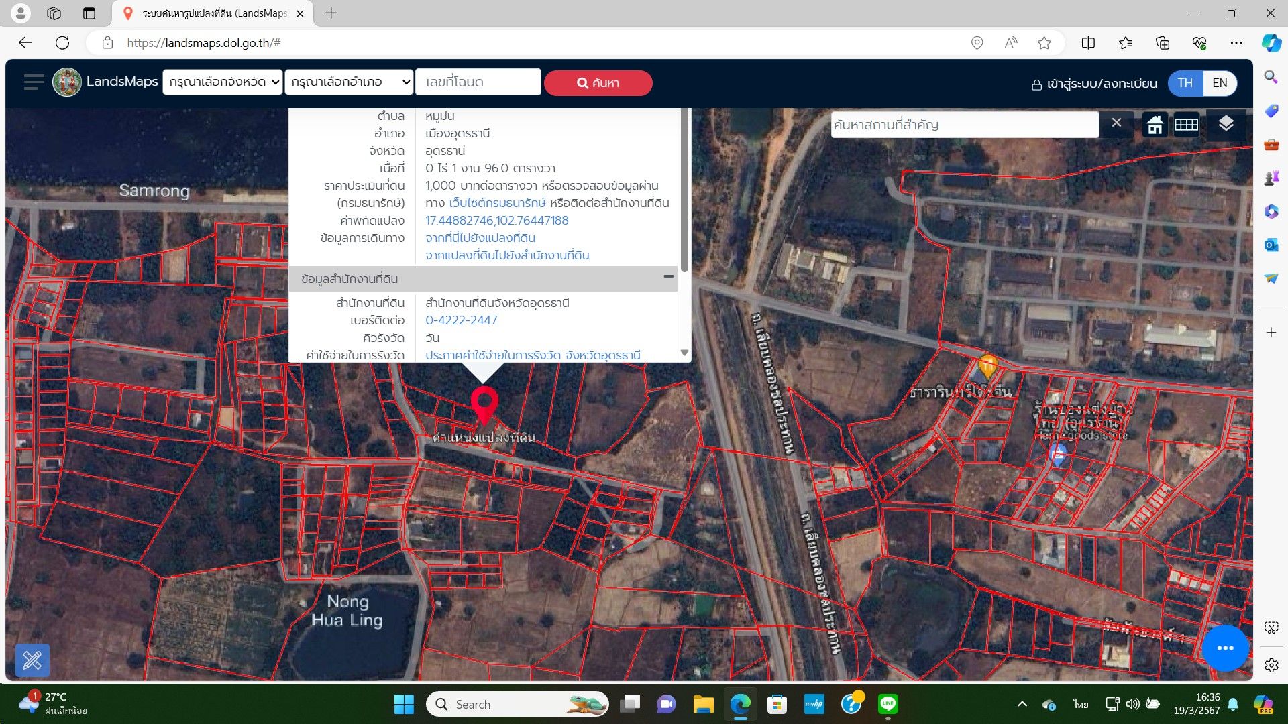The image size is (1288, 724).
Task: Open a new browser tab
Action: tap(331, 13)
